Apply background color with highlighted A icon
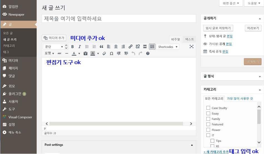 coord(93,54)
